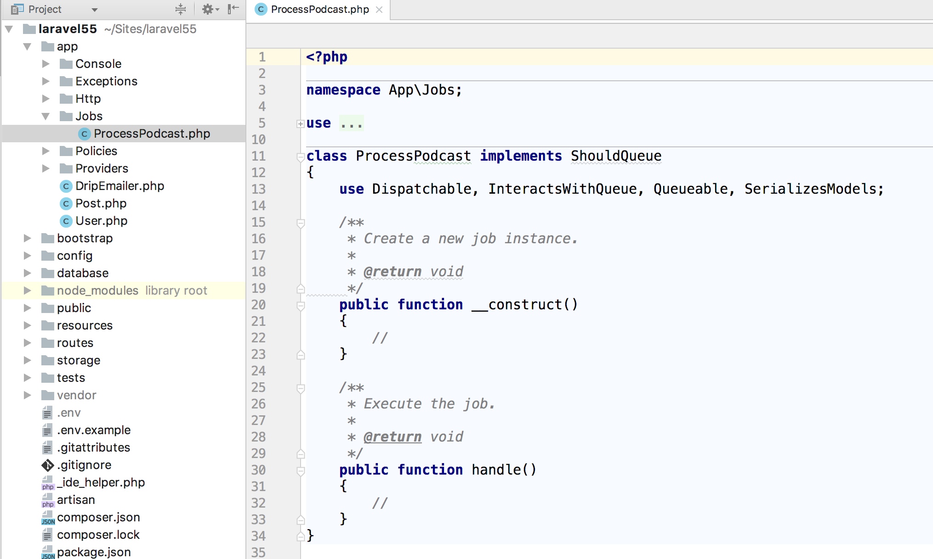Expand the storage folder
The image size is (933, 559).
point(27,360)
